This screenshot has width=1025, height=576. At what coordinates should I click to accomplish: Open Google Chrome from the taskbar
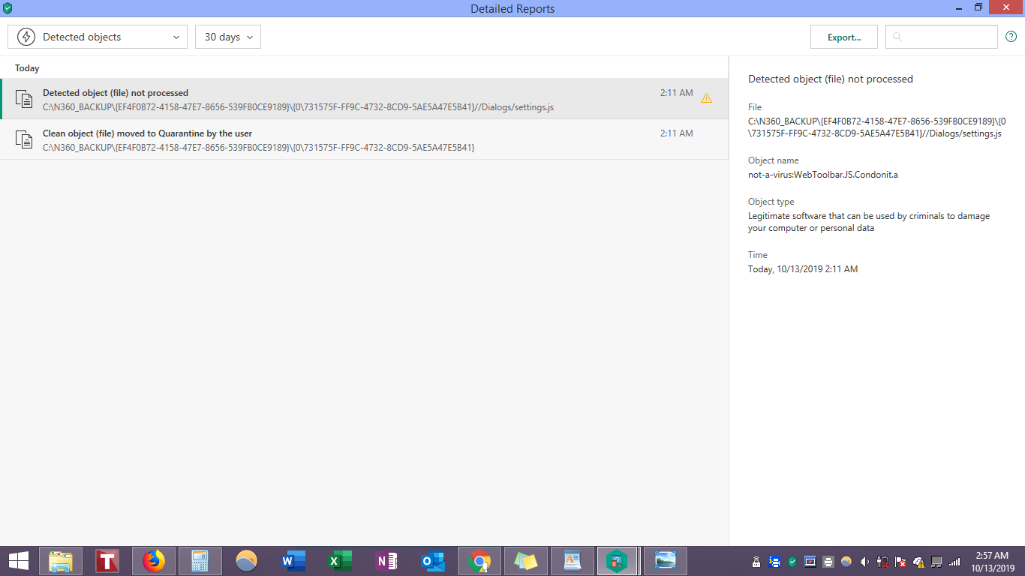click(x=479, y=561)
